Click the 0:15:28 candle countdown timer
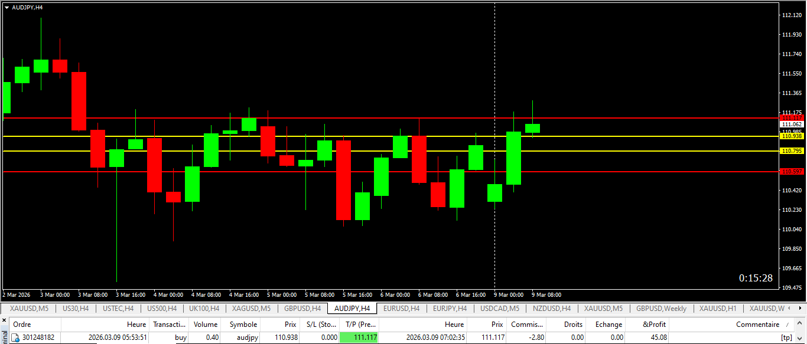 (756, 278)
